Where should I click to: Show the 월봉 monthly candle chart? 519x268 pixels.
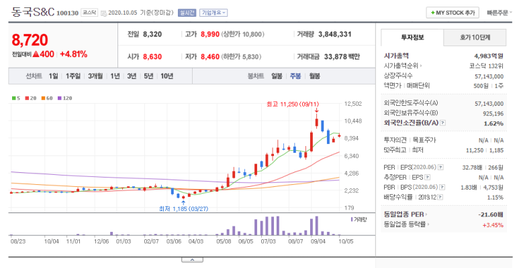(x=314, y=76)
